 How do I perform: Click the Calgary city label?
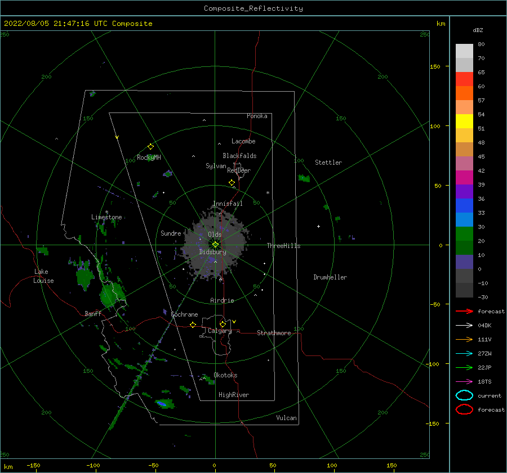click(220, 331)
